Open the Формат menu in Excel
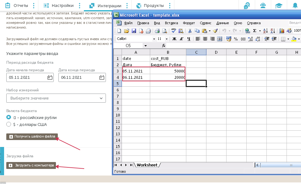This screenshot has height=184, width=301. pos(189,23)
